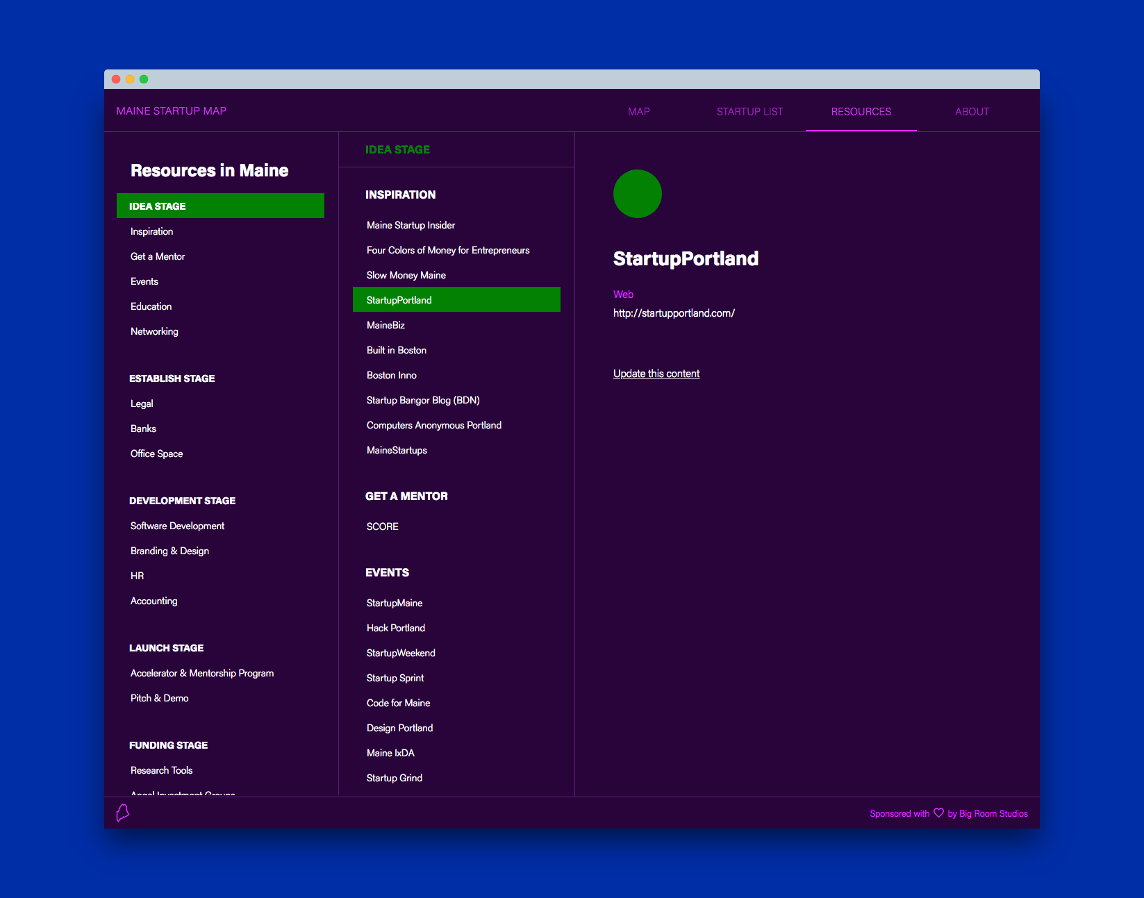Select Pitch & Demo category

[x=160, y=698]
